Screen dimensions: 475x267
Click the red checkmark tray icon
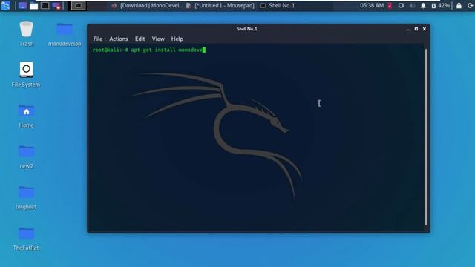point(390,5)
